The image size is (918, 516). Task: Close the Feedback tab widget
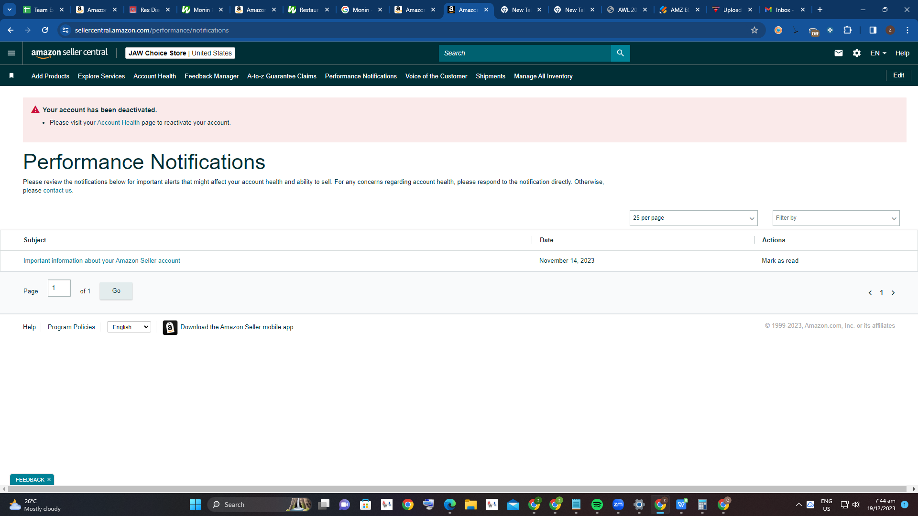[49, 480]
